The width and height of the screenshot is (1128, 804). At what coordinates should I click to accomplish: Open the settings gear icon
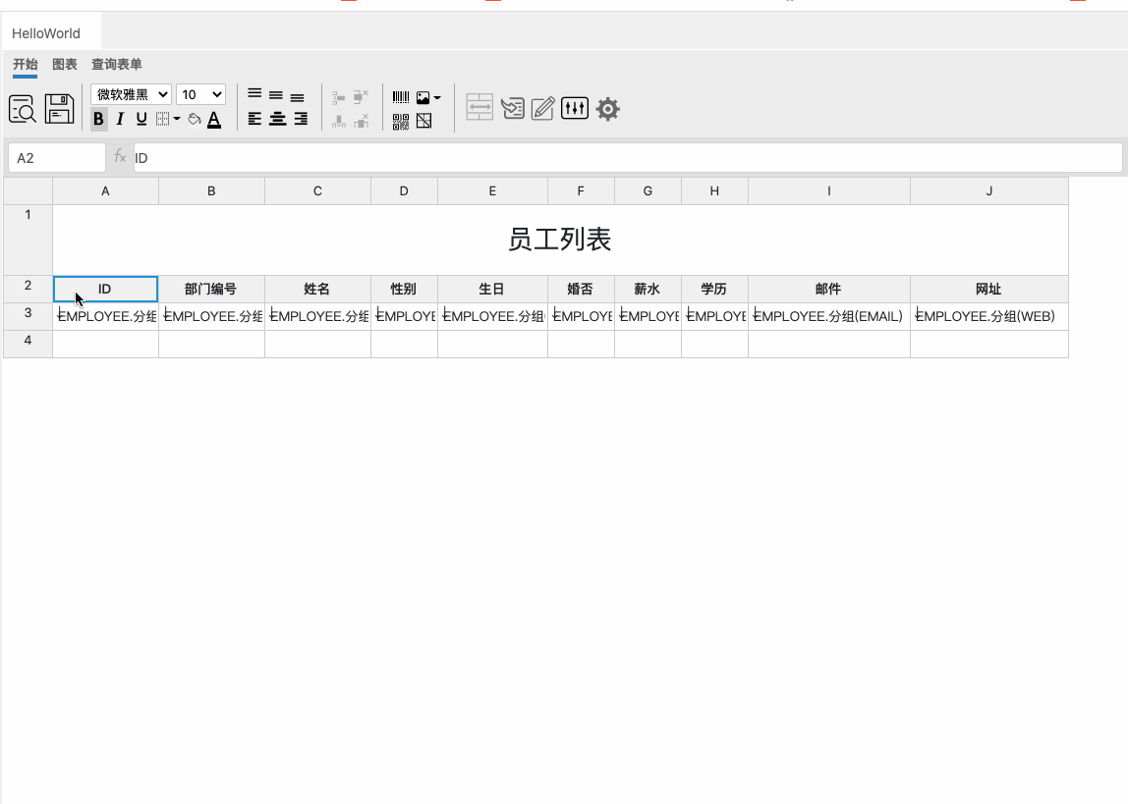[607, 109]
